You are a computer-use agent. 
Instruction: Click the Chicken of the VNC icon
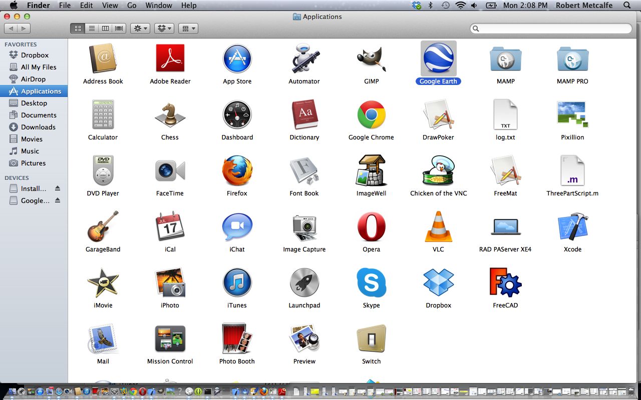click(x=438, y=171)
